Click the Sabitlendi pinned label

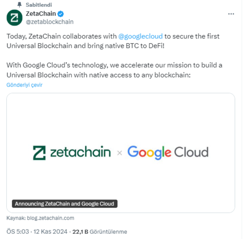(x=39, y=5)
